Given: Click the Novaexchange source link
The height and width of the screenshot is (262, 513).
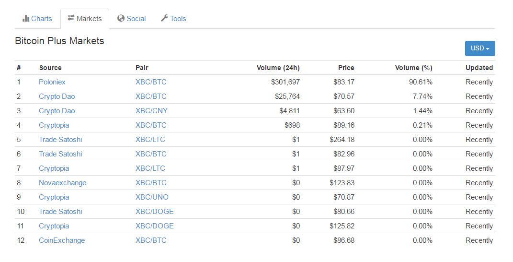Looking at the screenshot, I should tap(62, 183).
